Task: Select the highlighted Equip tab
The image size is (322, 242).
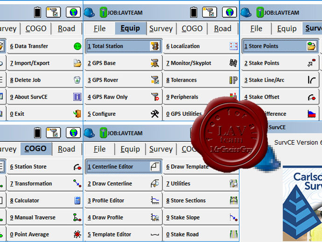Action: (x=130, y=28)
